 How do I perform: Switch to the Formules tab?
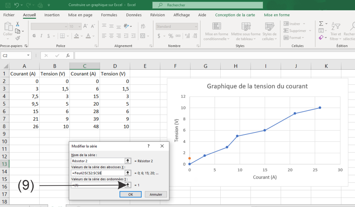109,15
